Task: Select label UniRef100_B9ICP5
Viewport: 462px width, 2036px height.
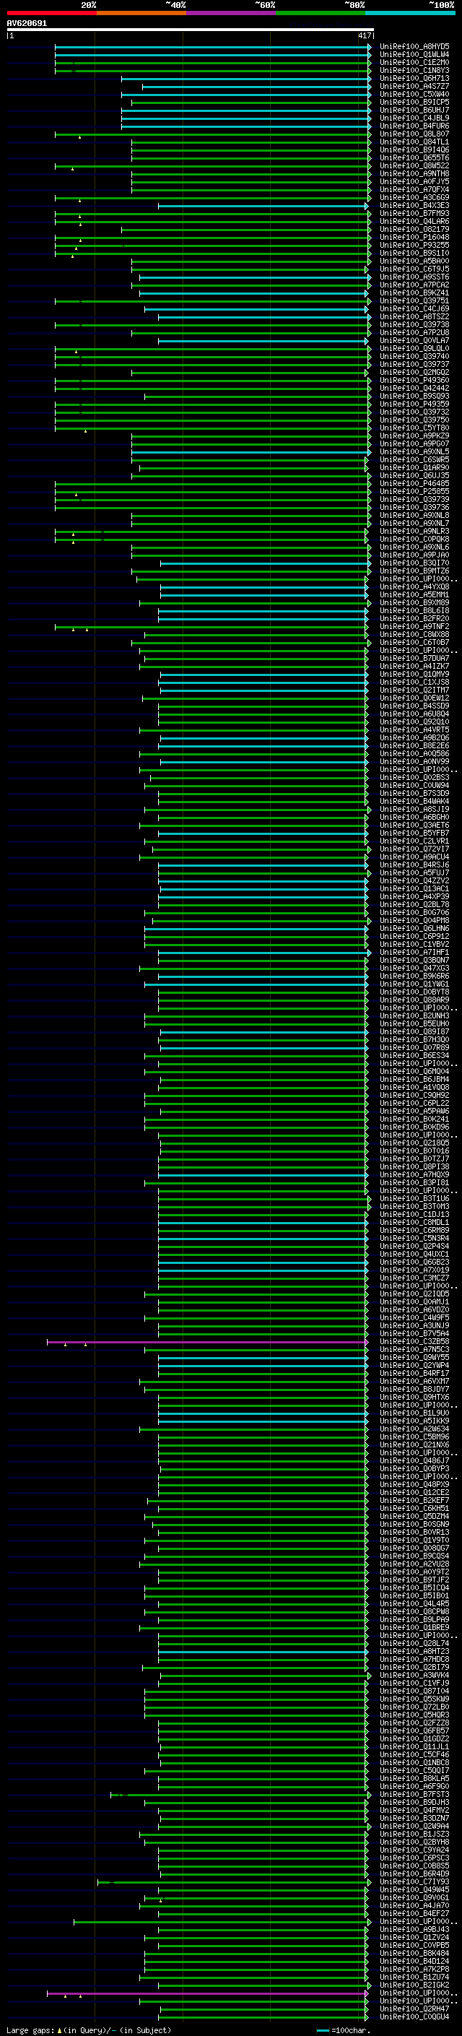Action: pos(414,102)
